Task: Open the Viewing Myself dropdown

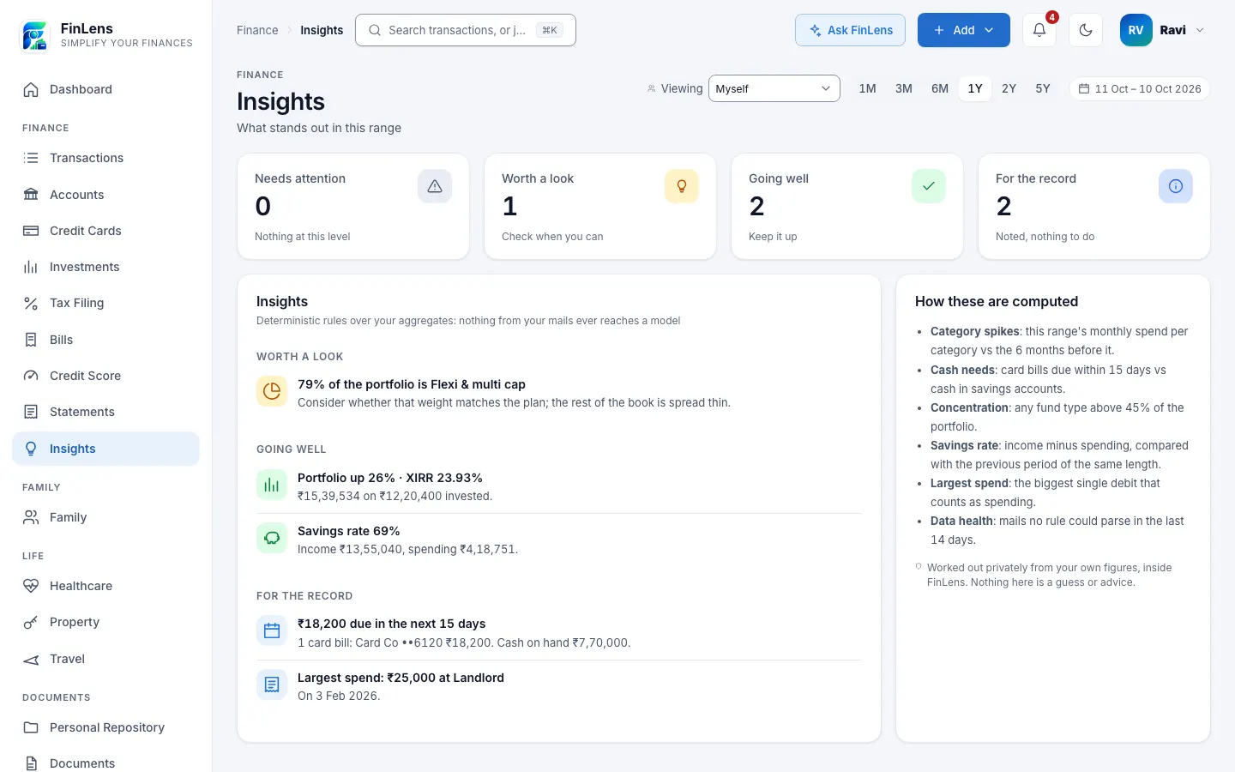Action: point(774,88)
